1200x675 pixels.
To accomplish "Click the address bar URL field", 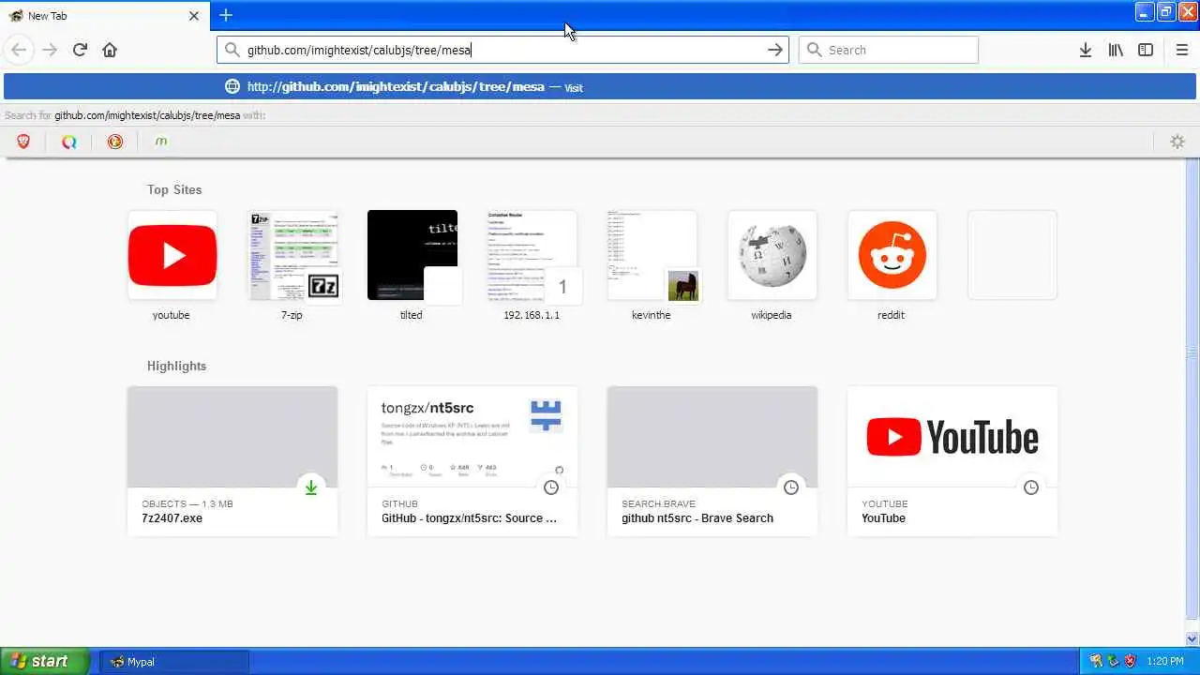I will [x=502, y=50].
